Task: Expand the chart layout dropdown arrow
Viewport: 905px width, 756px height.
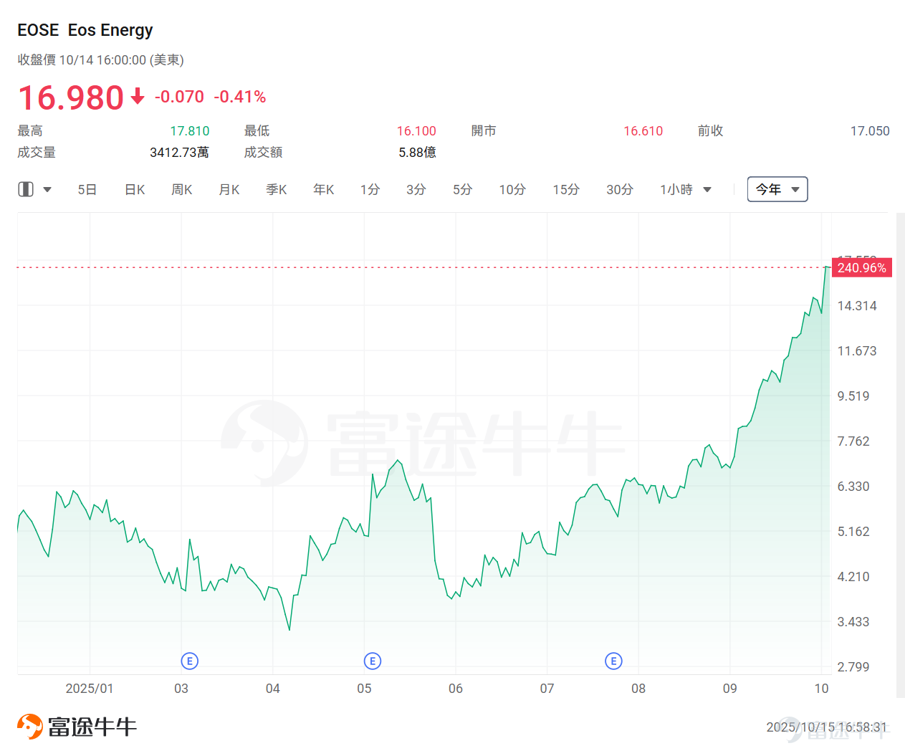Action: [47, 190]
